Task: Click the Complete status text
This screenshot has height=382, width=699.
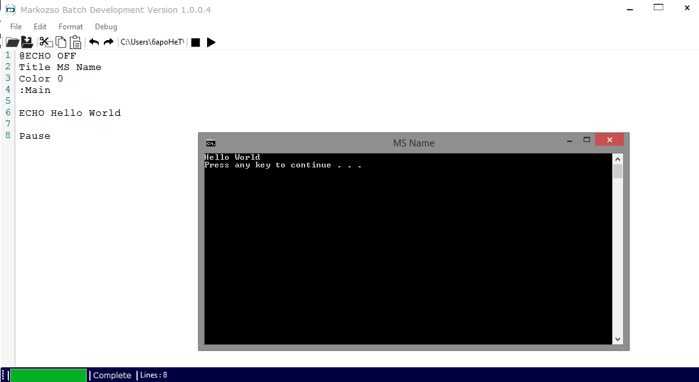Action: point(112,376)
